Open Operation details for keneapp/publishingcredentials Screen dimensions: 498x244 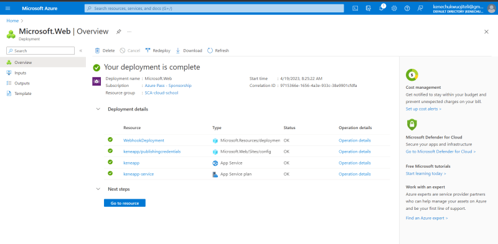click(354, 151)
